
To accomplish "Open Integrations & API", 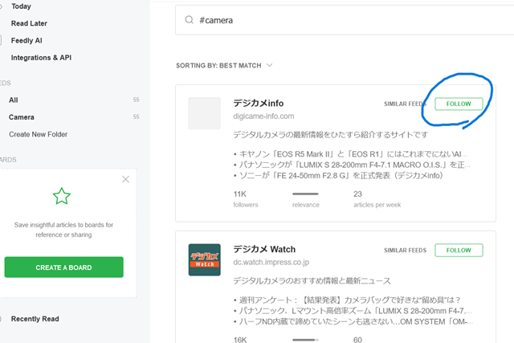I will pos(41,58).
